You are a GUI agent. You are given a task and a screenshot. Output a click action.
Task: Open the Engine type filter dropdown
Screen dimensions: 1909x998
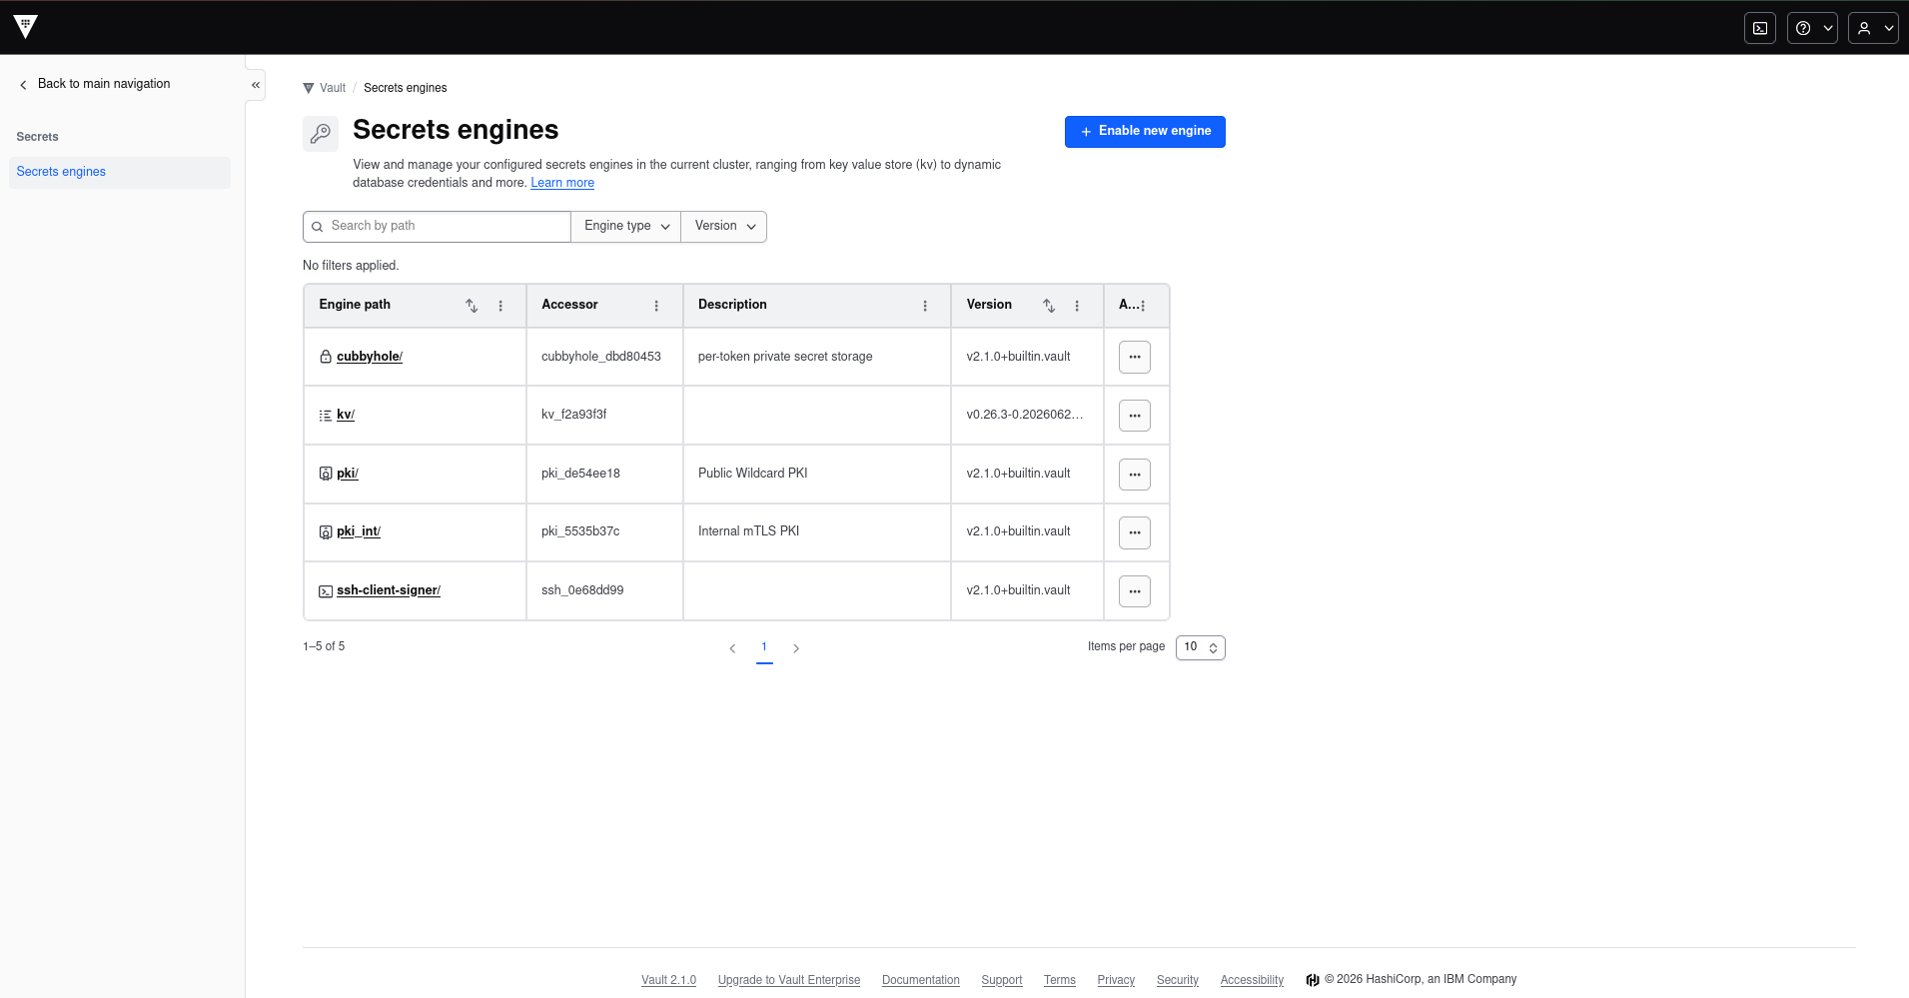point(626,227)
